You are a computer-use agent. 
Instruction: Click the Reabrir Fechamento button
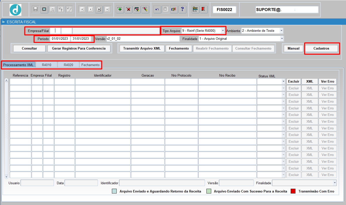coord(212,49)
